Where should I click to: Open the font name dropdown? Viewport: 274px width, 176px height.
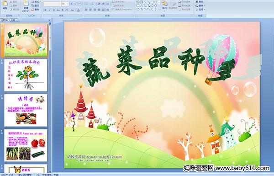tap(60, 4)
